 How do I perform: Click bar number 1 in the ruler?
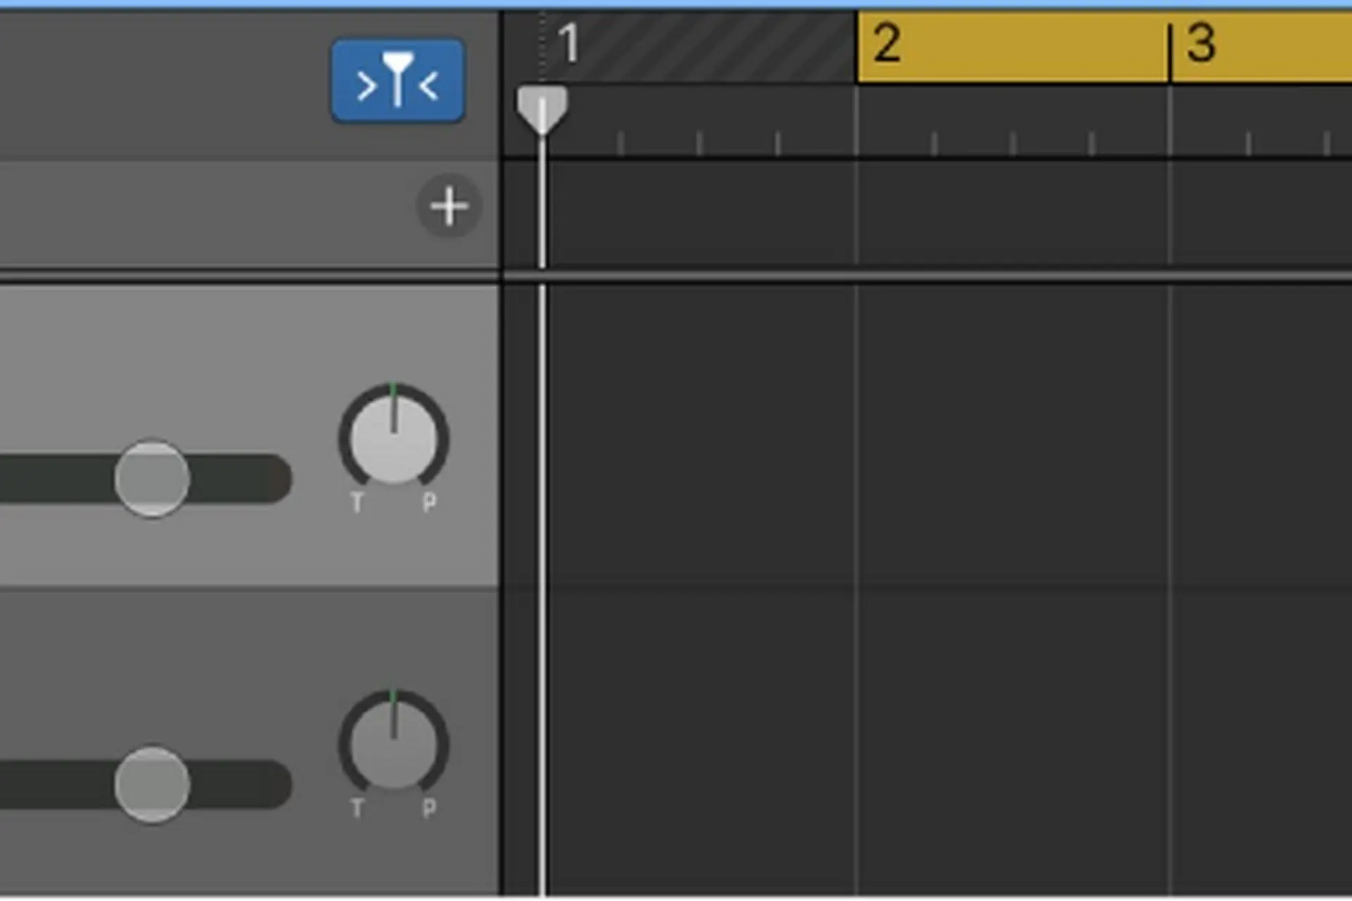pyautogui.click(x=569, y=44)
